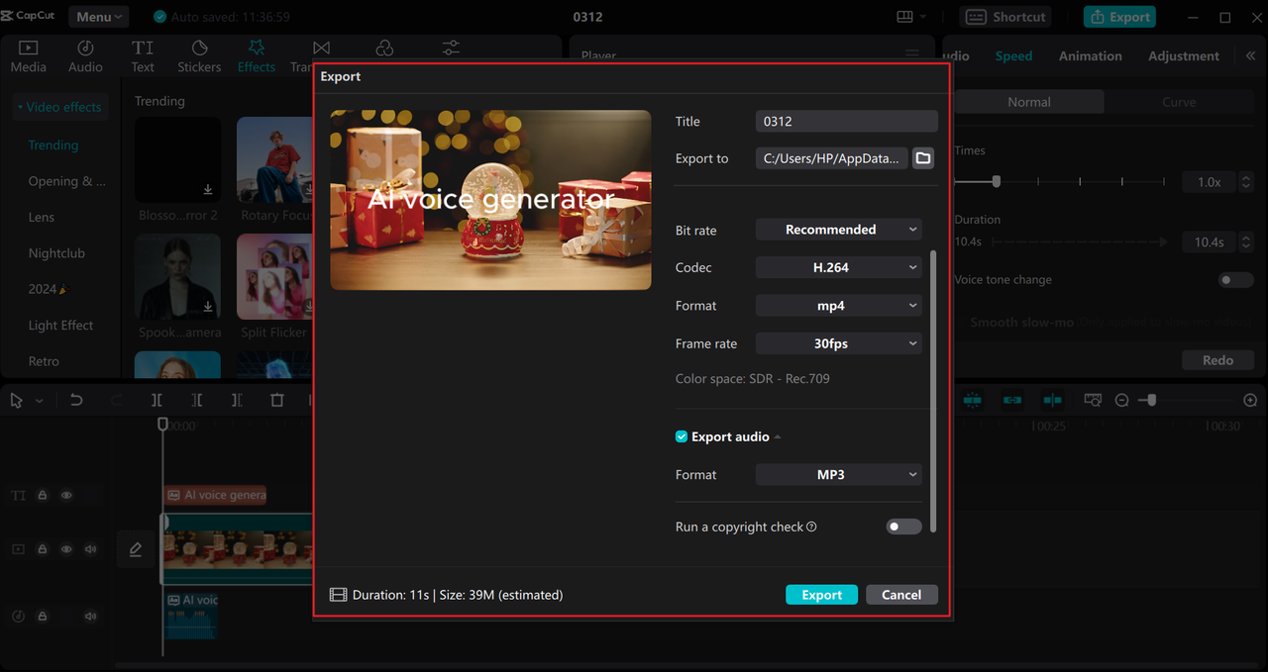The image size is (1268, 672).
Task: Select Trending effects category
Action: pos(53,144)
